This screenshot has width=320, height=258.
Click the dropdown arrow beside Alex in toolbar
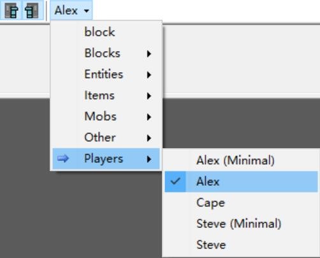[87, 10]
